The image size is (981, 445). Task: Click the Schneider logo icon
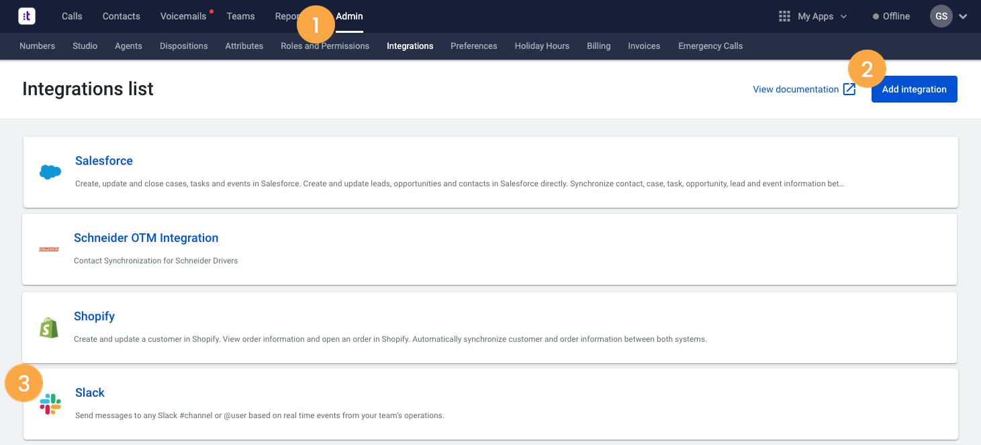click(x=49, y=249)
